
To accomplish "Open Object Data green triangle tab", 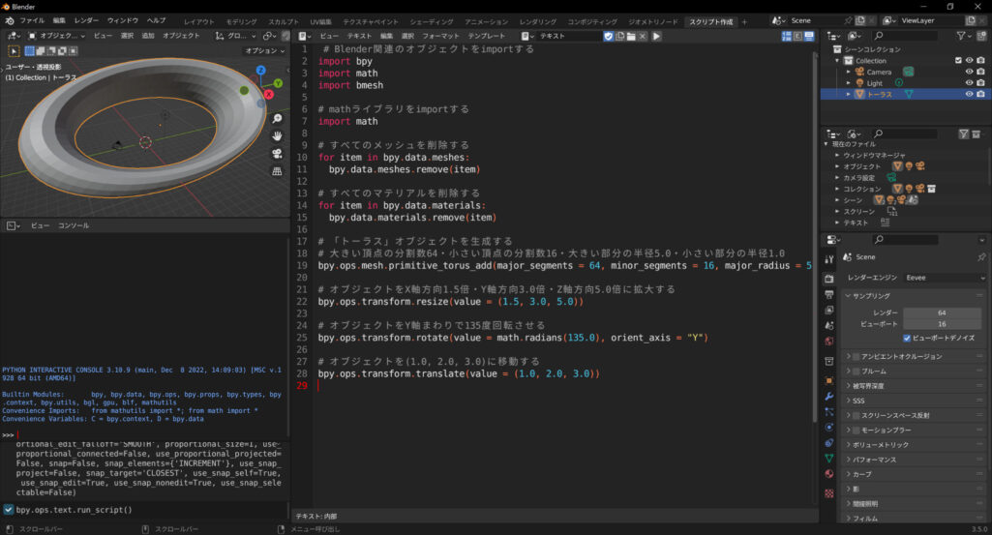I will [828, 458].
